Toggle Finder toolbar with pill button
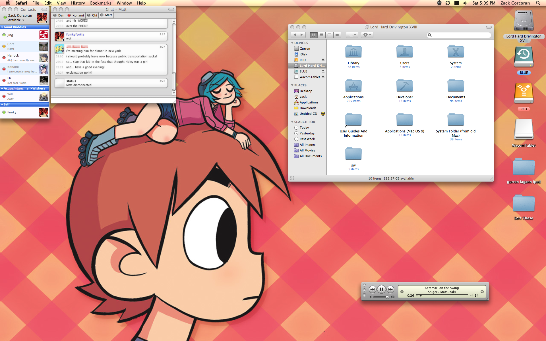The image size is (546, 341). [489, 27]
